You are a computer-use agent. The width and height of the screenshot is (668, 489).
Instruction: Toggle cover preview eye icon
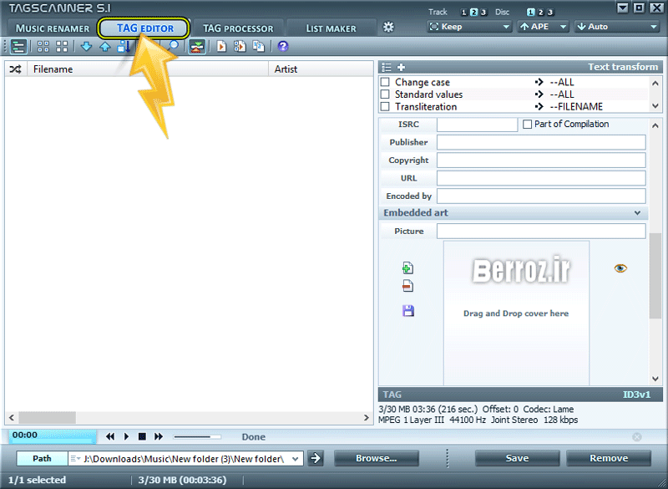pyautogui.click(x=620, y=268)
